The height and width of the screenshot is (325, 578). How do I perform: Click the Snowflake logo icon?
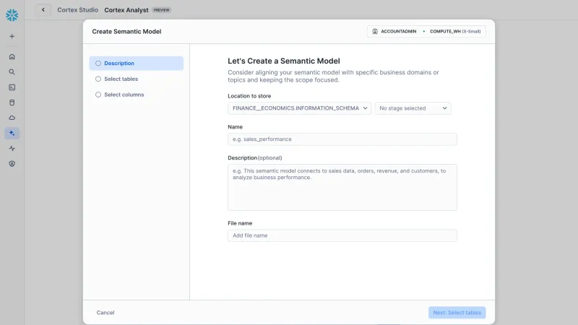coord(12,15)
